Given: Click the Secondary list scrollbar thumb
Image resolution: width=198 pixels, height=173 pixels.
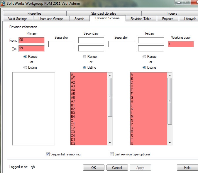Looking at the screenshot, I should pyautogui.click(x=110, y=97).
